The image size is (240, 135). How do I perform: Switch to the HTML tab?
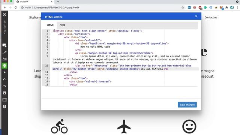coord(51,25)
